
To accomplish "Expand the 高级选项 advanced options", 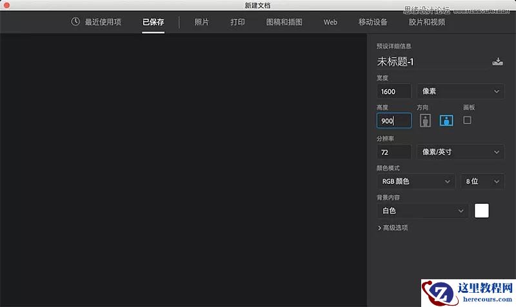I will (393, 228).
